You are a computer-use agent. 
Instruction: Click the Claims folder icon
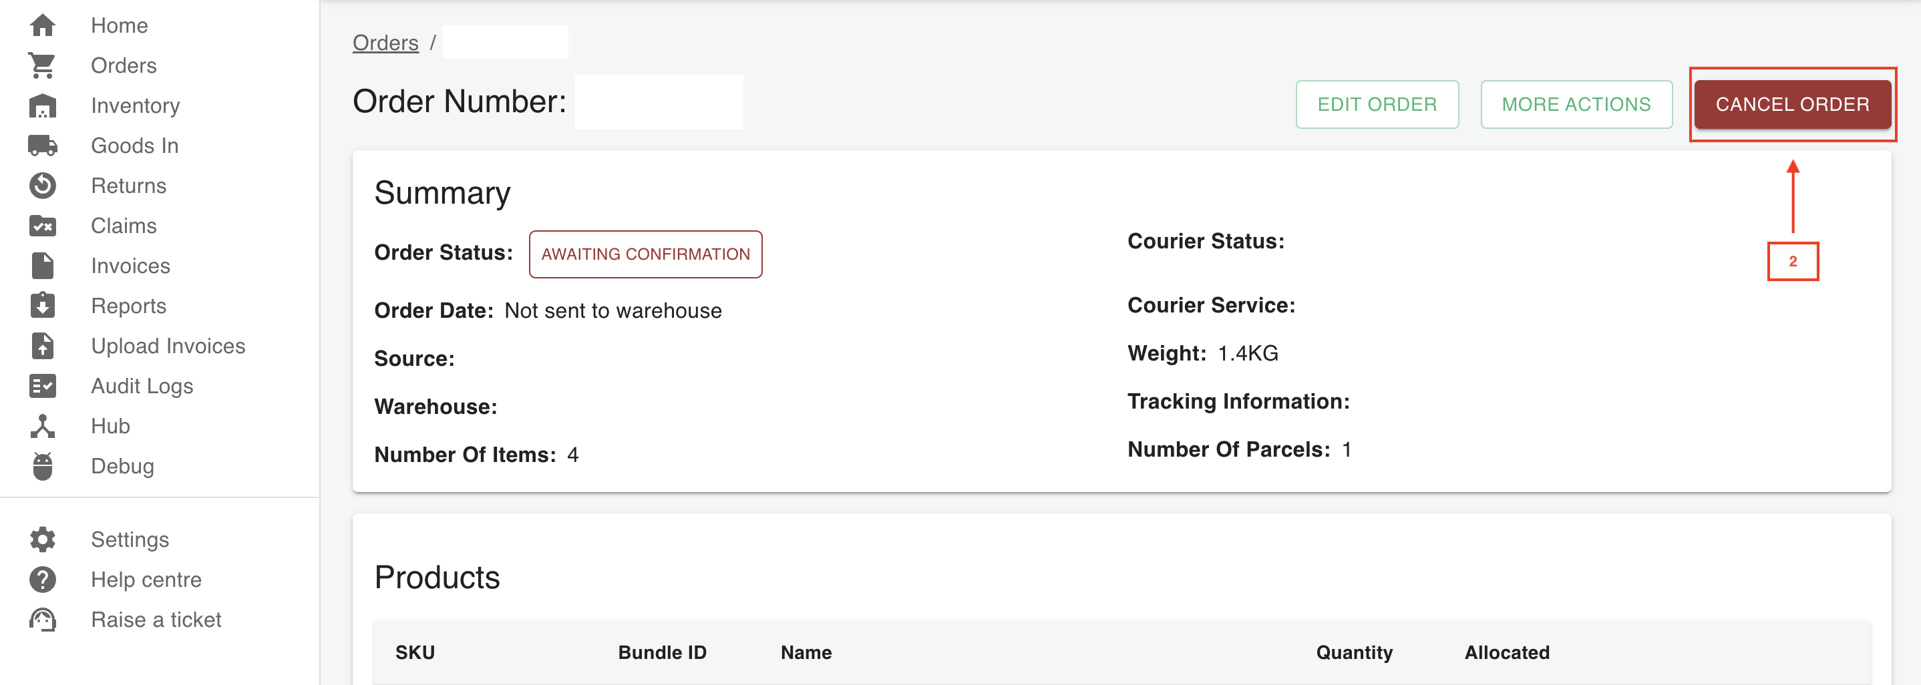43,226
